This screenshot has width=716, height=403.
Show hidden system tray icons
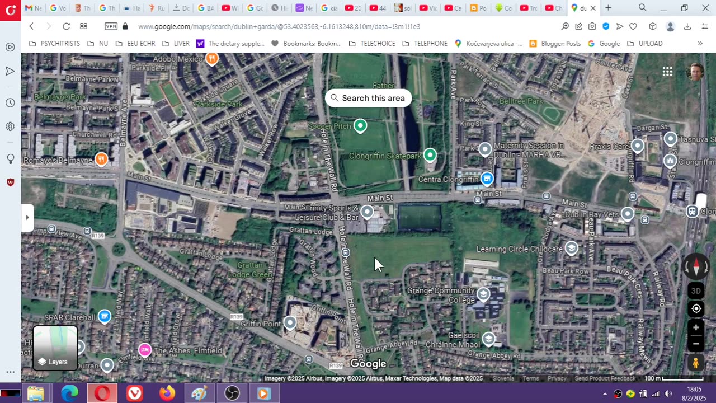pyautogui.click(x=605, y=393)
